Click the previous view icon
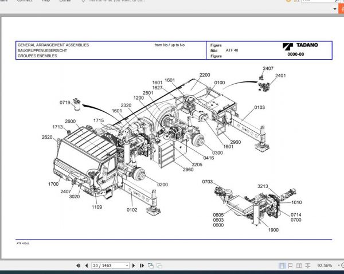This screenshot has width=344, height=274. [x=150, y=265]
